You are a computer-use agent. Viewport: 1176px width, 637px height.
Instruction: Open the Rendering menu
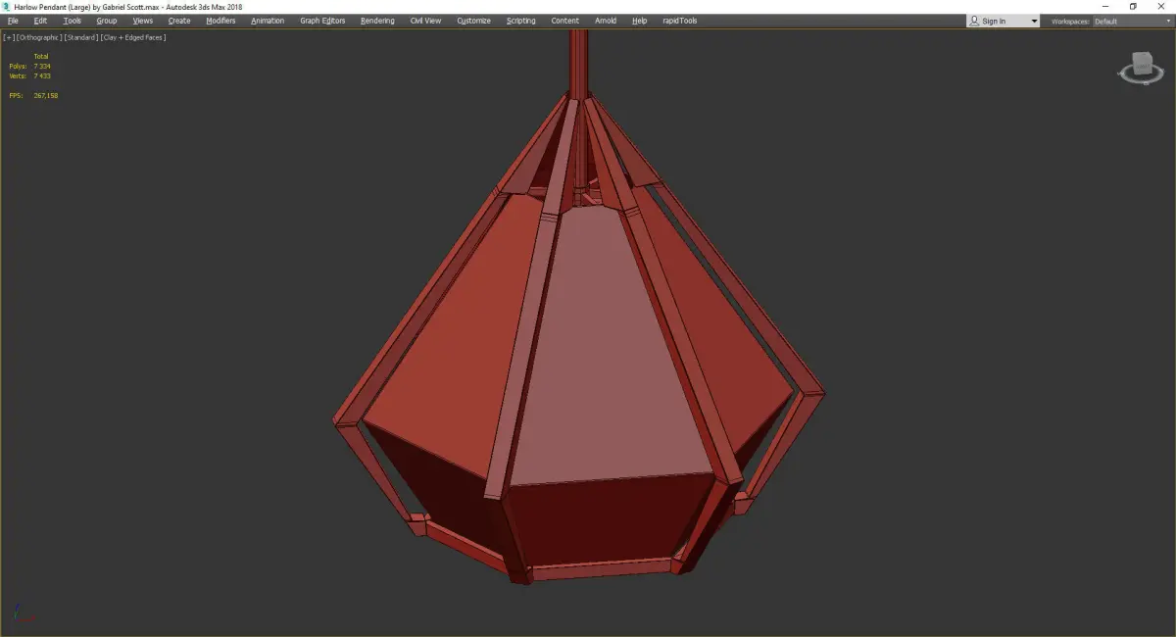377,21
